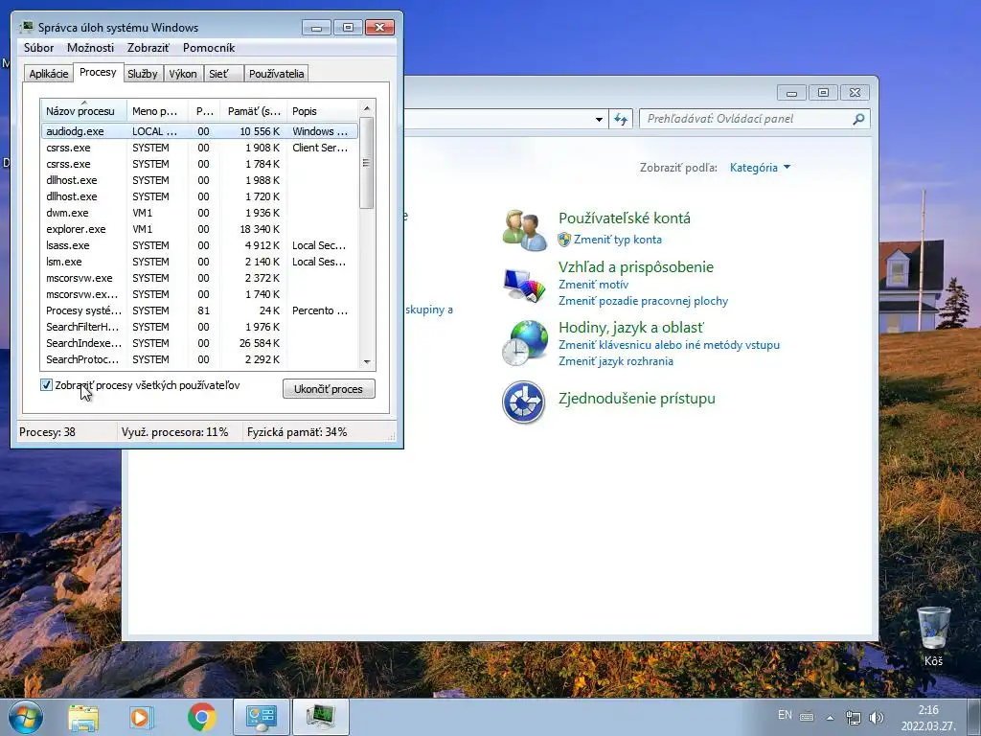Click Zmeniť klávesnicu alebo iné metódy vstupu
Viewport: 981px width, 736px height.
(x=669, y=345)
